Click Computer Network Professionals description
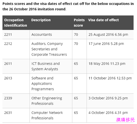Screen dimensions: 137x124 click(47, 115)
